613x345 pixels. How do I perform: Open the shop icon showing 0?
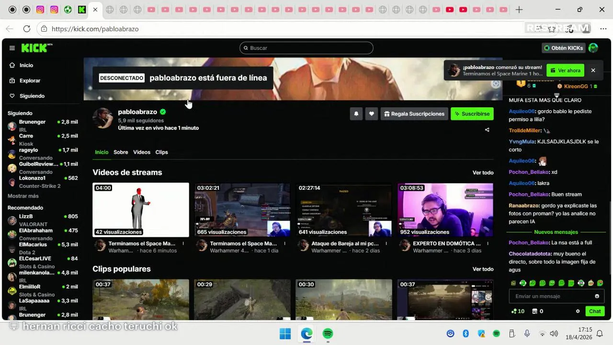(x=537, y=311)
